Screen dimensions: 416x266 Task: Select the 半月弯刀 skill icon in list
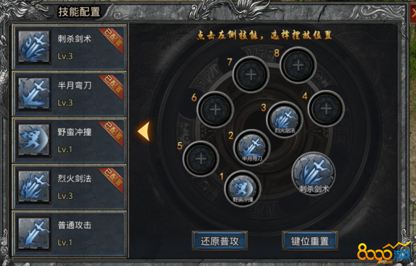pyautogui.click(x=34, y=94)
